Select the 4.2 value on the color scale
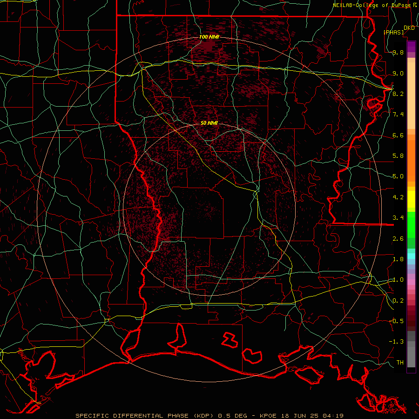This screenshot has height=419, width=419. (x=398, y=197)
